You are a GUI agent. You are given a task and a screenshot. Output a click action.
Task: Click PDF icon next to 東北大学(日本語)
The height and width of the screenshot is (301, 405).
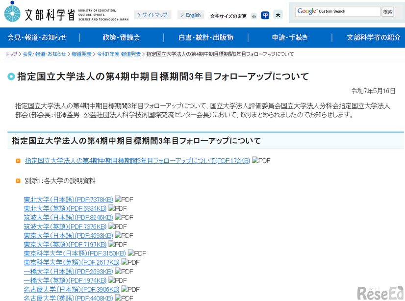click(x=124, y=200)
